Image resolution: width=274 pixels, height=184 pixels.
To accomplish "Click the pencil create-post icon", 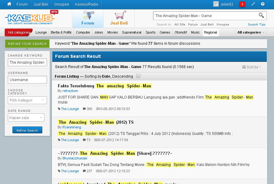I will coord(253,4).
